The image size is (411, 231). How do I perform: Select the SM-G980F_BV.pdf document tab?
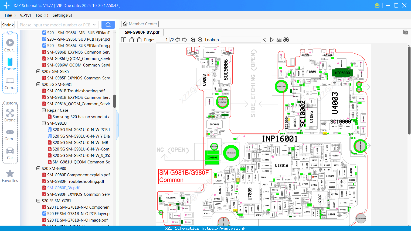coord(142,32)
